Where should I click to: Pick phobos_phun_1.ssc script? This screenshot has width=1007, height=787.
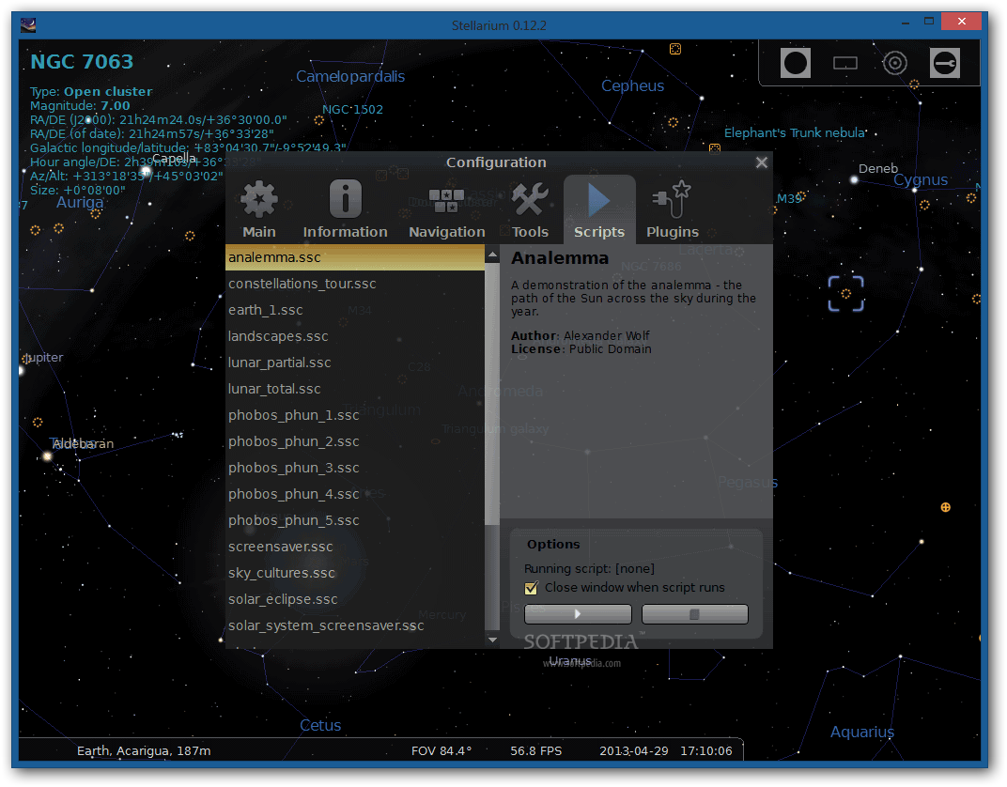[x=355, y=415]
